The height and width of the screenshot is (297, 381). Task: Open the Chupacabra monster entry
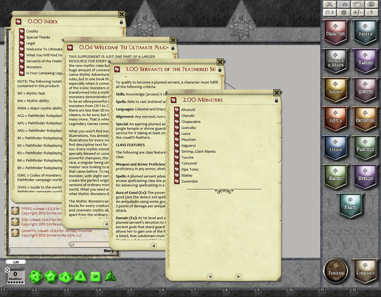click(190, 122)
